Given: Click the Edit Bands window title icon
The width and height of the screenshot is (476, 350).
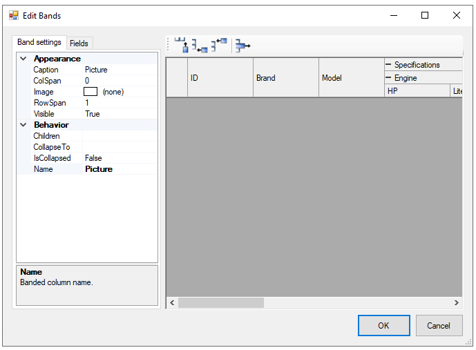Looking at the screenshot, I should tap(14, 15).
